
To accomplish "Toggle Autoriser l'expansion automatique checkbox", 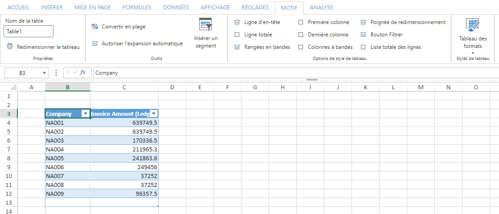I will [95, 44].
